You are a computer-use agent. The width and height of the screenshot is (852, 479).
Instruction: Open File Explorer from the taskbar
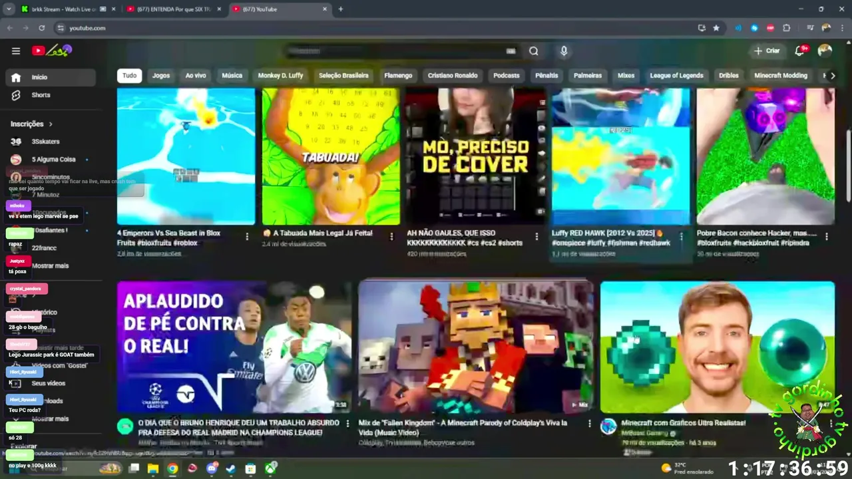pos(153,468)
